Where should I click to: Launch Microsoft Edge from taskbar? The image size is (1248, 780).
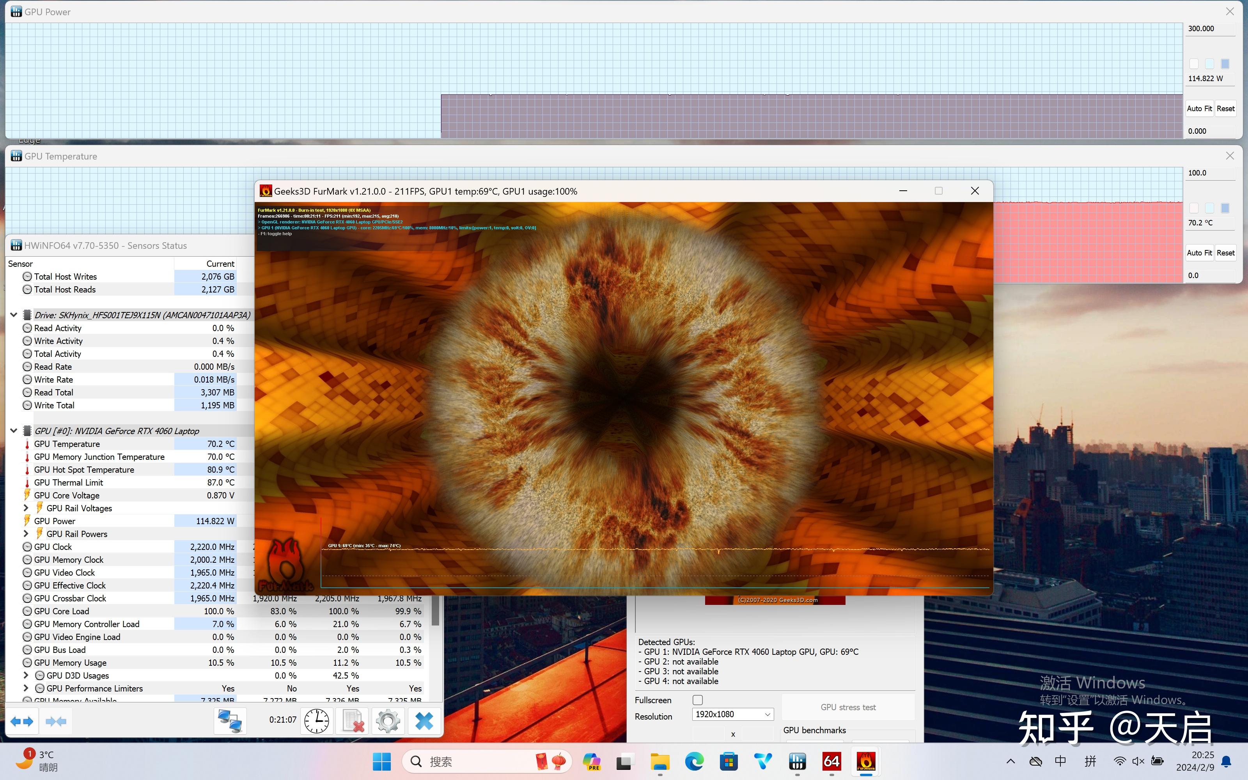click(x=694, y=761)
